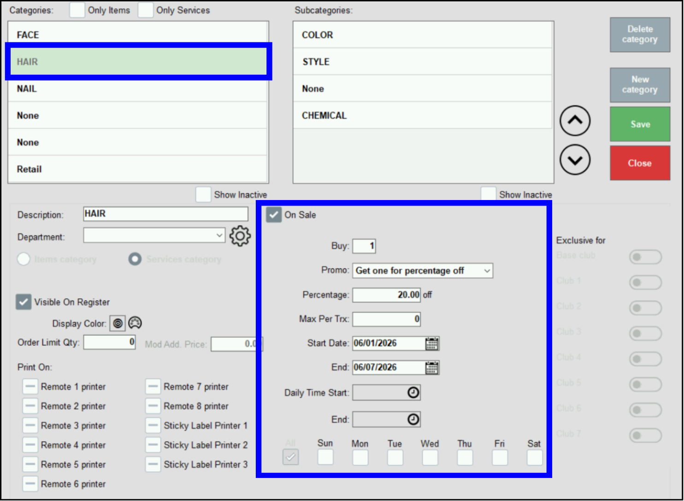684x501 pixels.
Task: Open department settings gear icon
Action: (240, 236)
